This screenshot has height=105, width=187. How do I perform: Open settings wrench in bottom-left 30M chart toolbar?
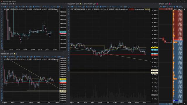coord(2,57)
